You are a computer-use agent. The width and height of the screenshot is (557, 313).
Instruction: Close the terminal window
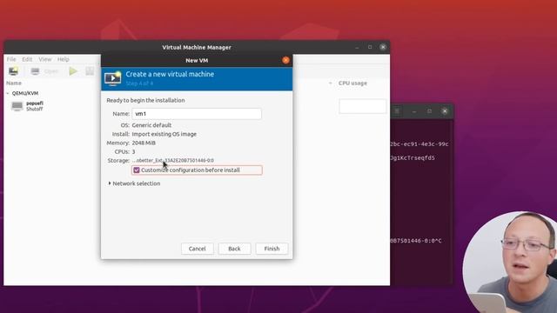point(445,111)
